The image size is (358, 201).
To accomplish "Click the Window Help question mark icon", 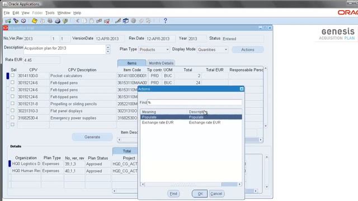I will (x=166, y=21).
